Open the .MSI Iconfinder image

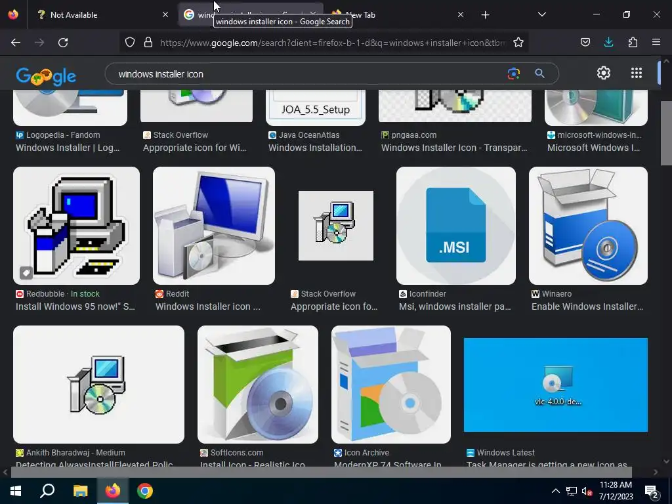pyautogui.click(x=456, y=226)
